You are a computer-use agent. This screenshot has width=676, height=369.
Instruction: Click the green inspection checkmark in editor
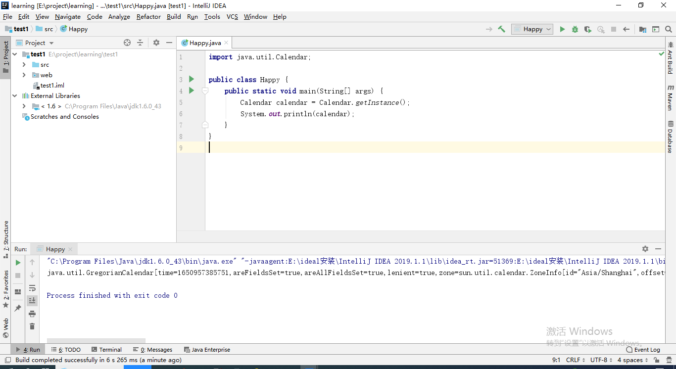661,53
